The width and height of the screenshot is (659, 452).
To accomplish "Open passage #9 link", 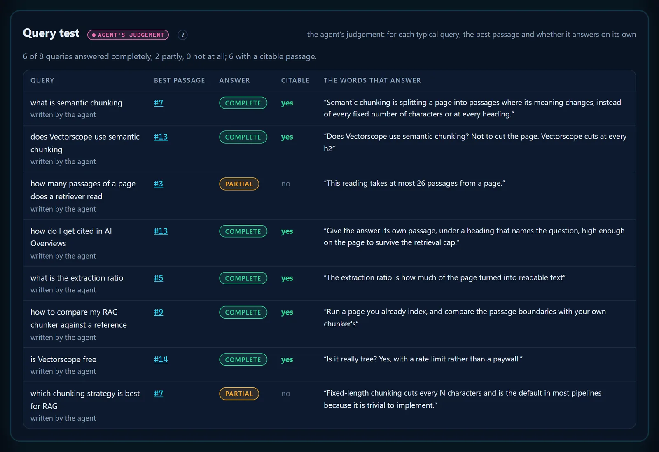I will click(x=159, y=312).
